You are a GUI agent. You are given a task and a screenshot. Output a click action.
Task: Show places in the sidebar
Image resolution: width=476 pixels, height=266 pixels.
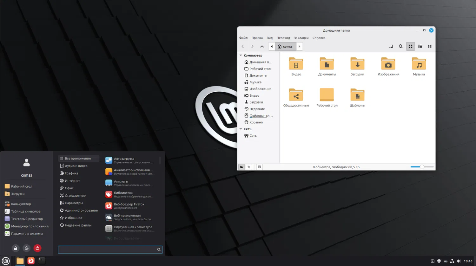241,167
